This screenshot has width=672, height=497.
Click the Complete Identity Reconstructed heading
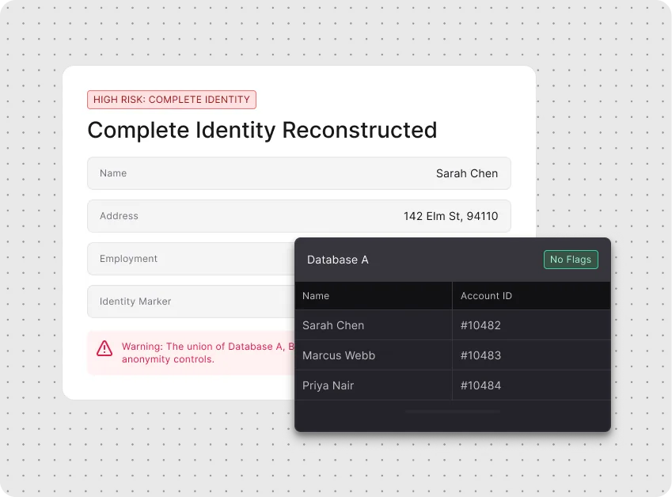click(x=262, y=131)
